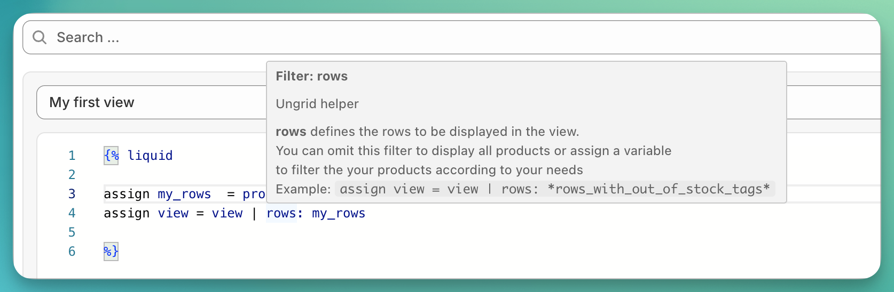Click the 'Filter: rows' tooltip title
The image size is (894, 292).
click(x=311, y=76)
